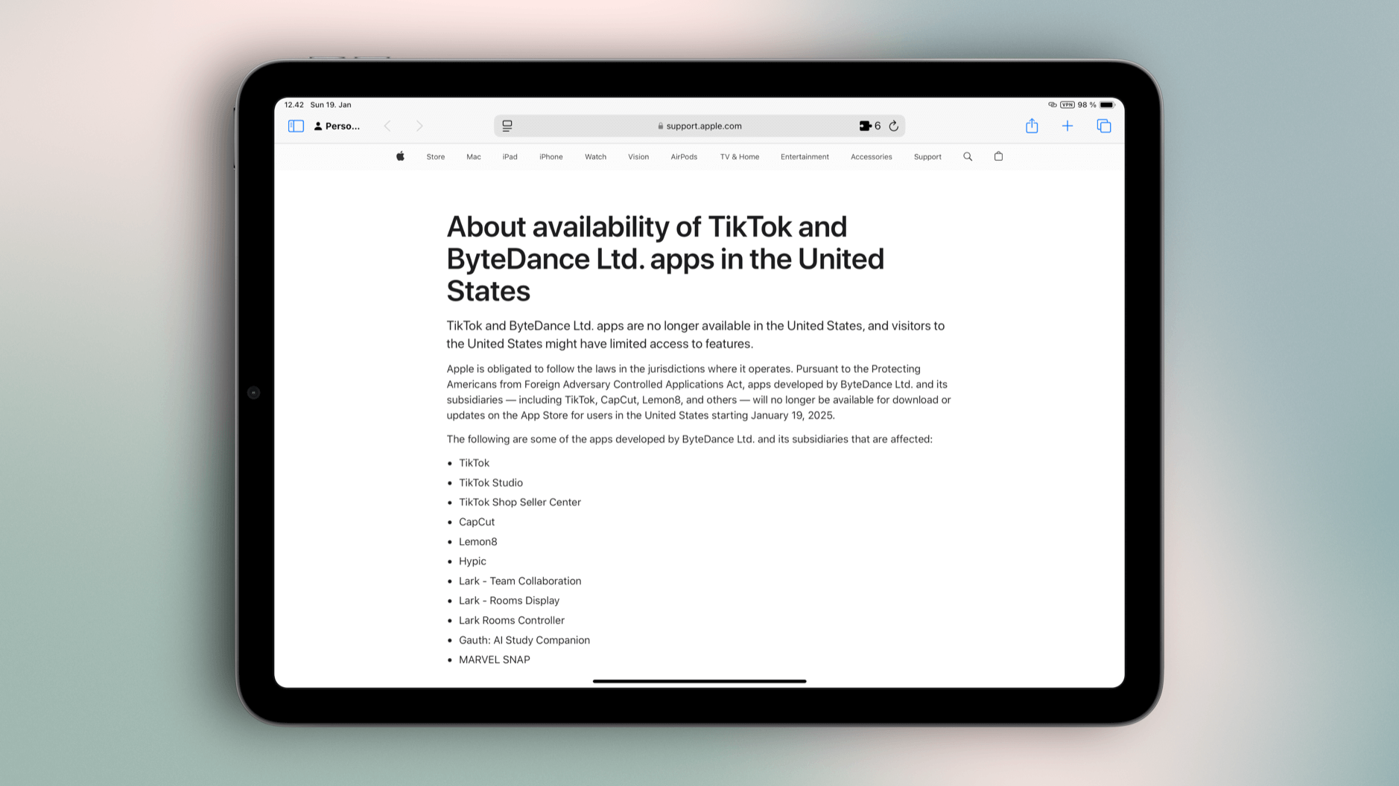
Task: Open a new tab with plus icon
Action: pyautogui.click(x=1068, y=126)
